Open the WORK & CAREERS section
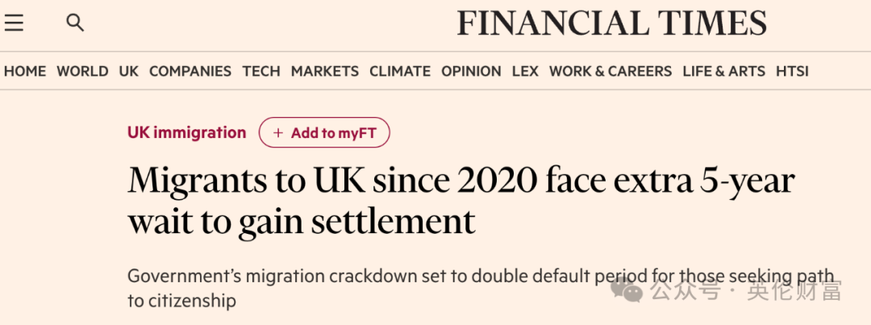871x325 pixels. tap(611, 72)
